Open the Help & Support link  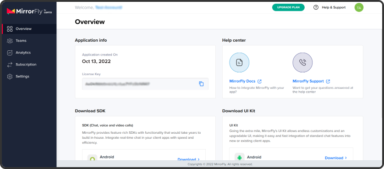click(x=334, y=8)
